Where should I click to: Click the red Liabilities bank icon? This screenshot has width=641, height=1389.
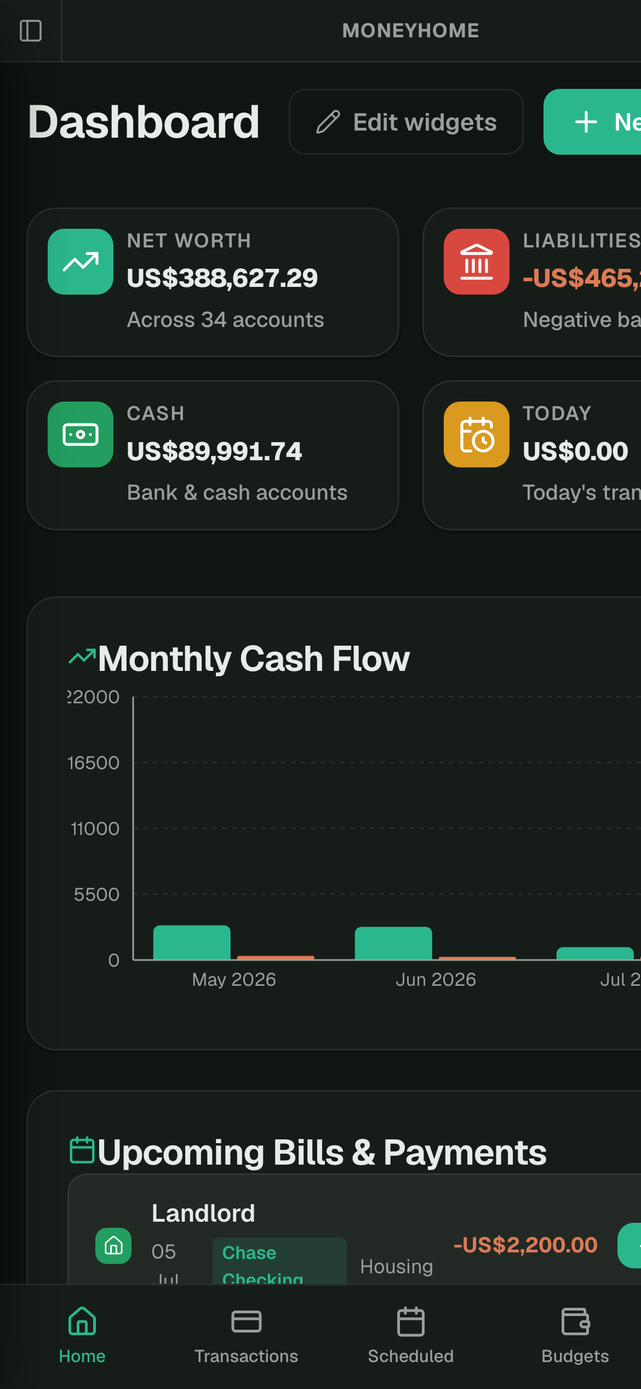coord(477,262)
